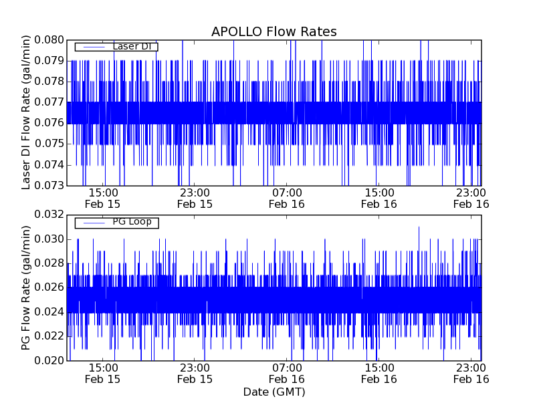Click the PG Flow Rate y-axis label
535x401 pixels.
(x=26, y=287)
